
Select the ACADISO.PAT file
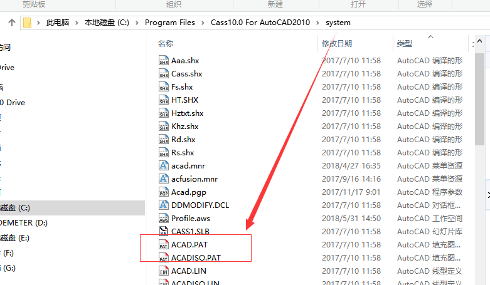click(196, 257)
